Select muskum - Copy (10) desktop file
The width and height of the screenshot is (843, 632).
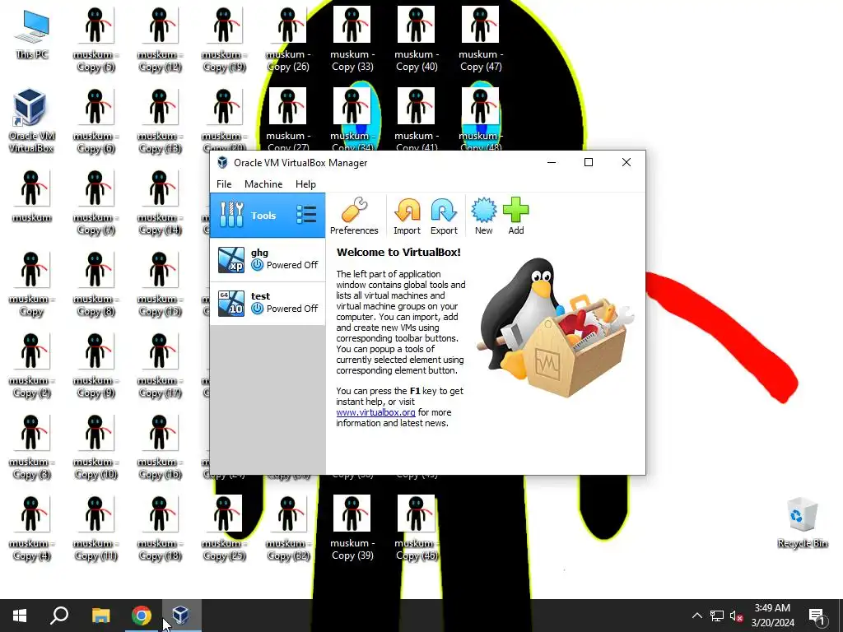coord(95,448)
